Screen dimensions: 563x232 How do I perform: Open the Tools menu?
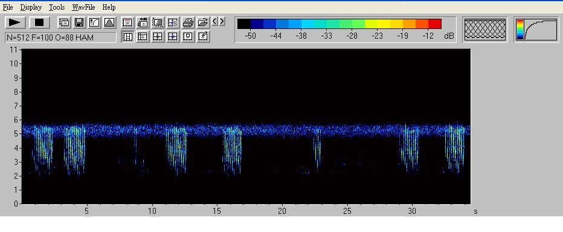click(x=57, y=7)
